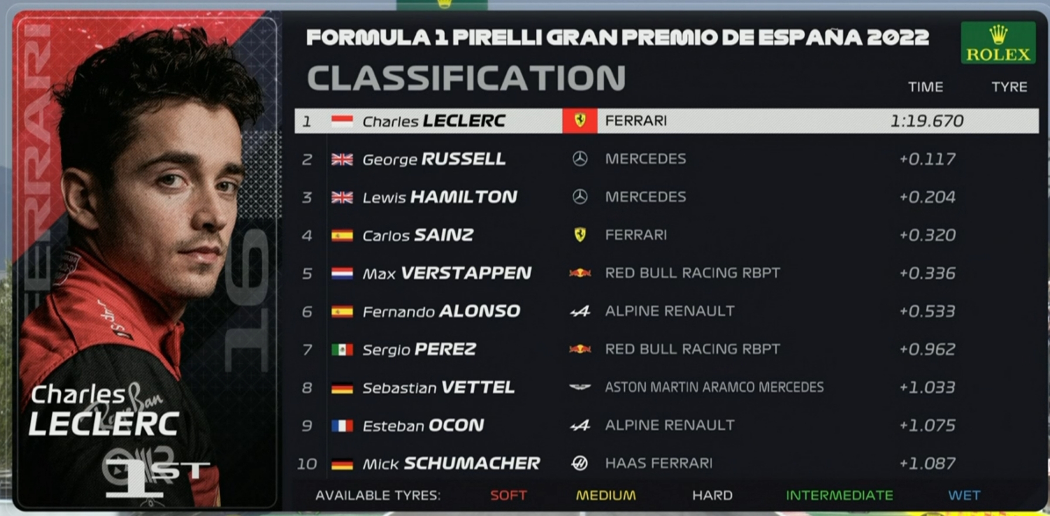Click the Charles Leclerc driver portrait

coord(146,261)
